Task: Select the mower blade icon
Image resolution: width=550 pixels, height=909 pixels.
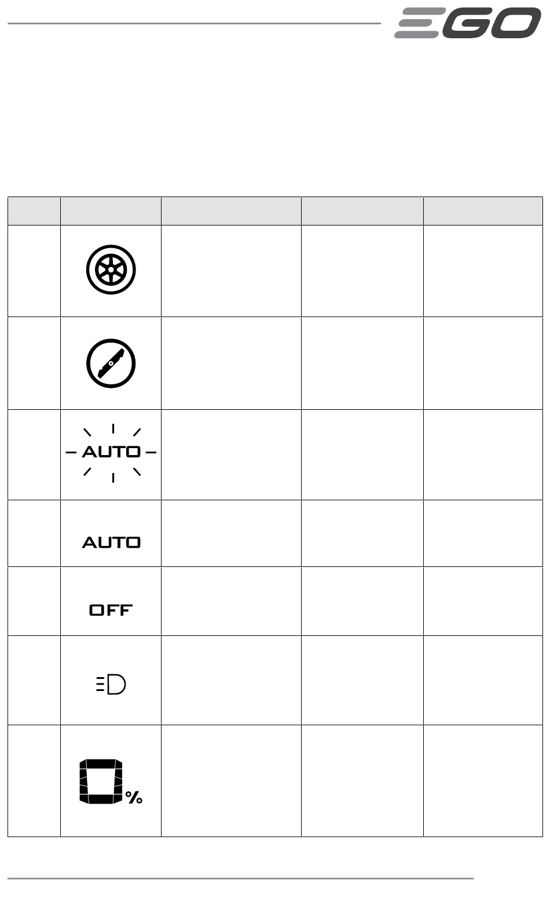Action: [111, 364]
